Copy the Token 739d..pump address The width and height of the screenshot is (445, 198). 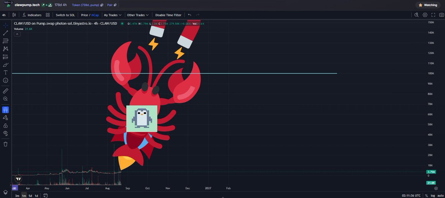click(x=102, y=5)
